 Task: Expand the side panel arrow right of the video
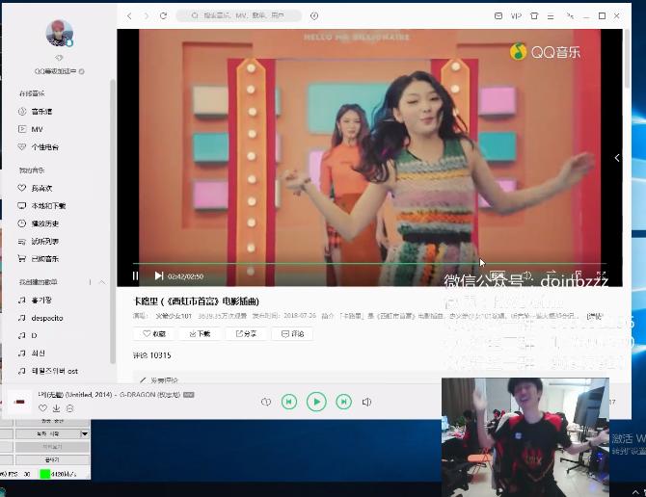click(617, 158)
